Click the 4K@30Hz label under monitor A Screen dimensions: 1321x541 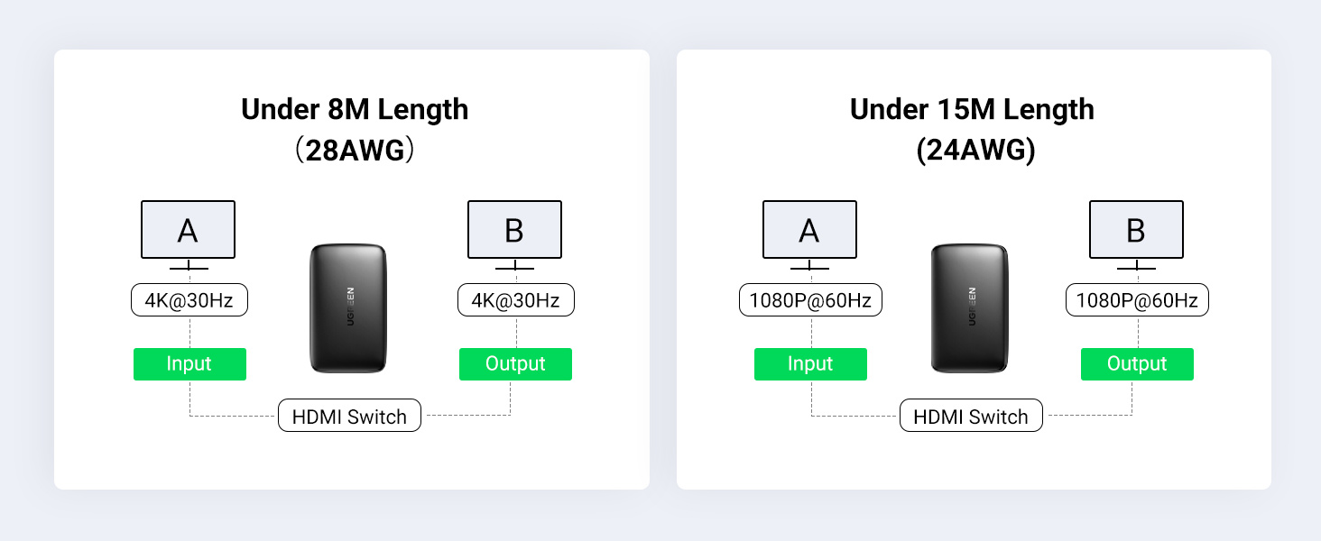tap(189, 300)
